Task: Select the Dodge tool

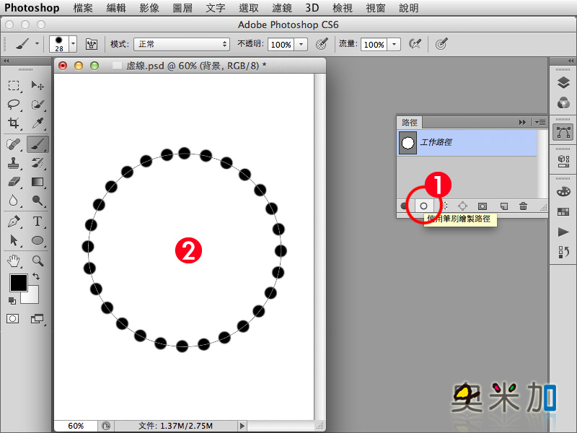Action: point(38,201)
